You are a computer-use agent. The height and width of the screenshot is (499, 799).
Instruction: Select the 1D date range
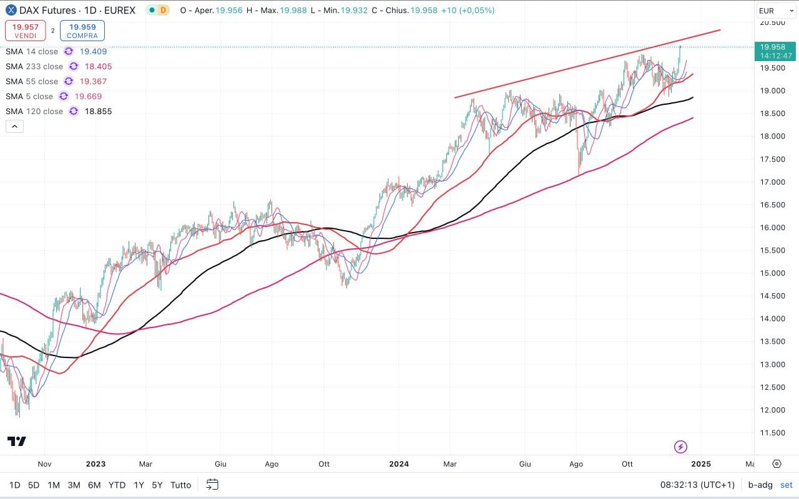click(14, 485)
